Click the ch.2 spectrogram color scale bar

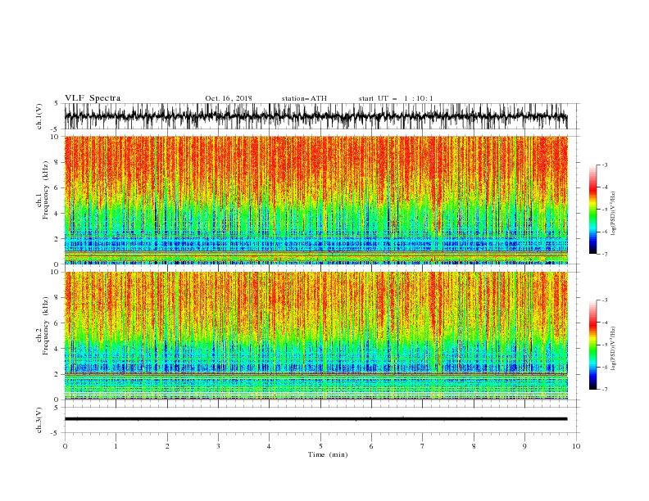pyautogui.click(x=592, y=345)
